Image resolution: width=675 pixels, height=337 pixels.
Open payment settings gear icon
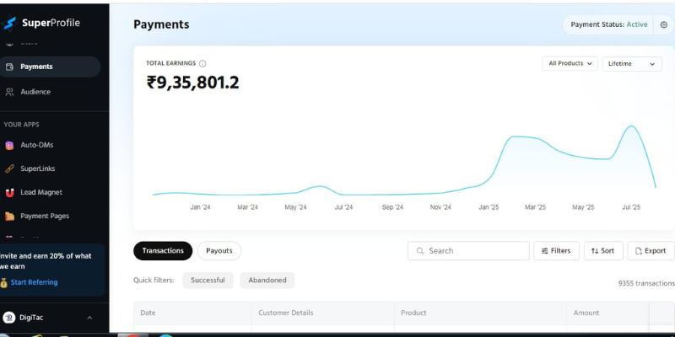pos(663,24)
